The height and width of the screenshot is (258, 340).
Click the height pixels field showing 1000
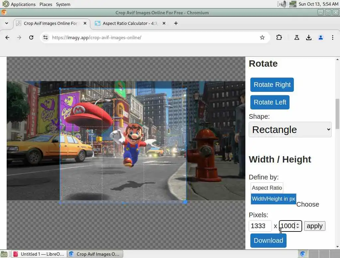pos(290,226)
